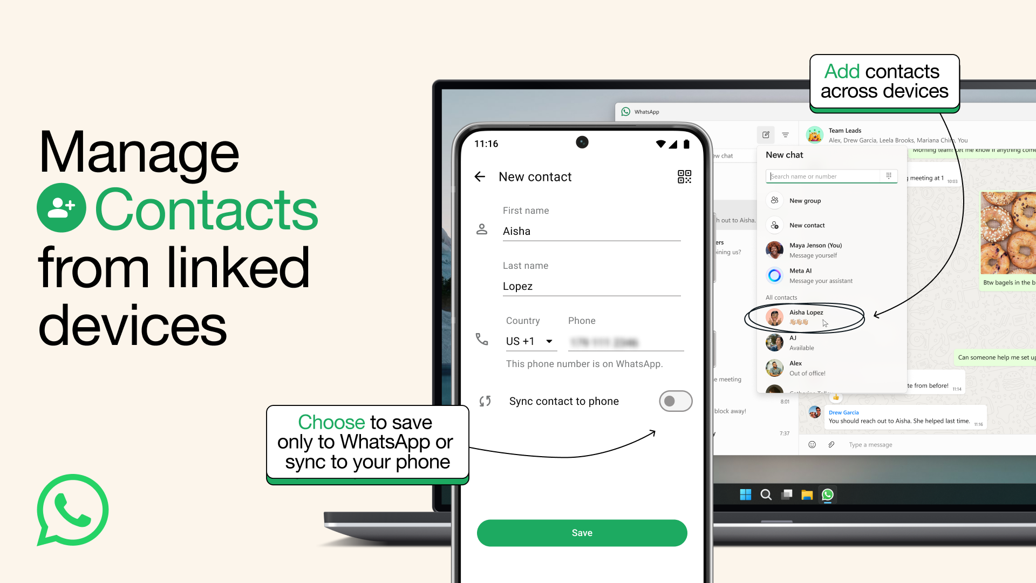Toggle the Sync contact to phone switch
The height and width of the screenshot is (583, 1036).
(x=674, y=401)
